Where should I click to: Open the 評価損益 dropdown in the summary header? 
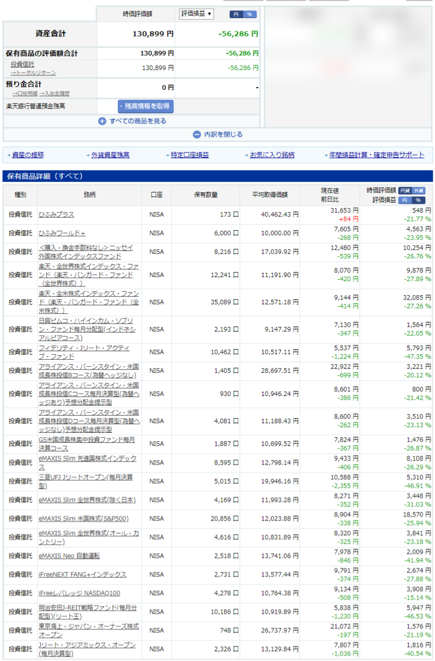197,14
